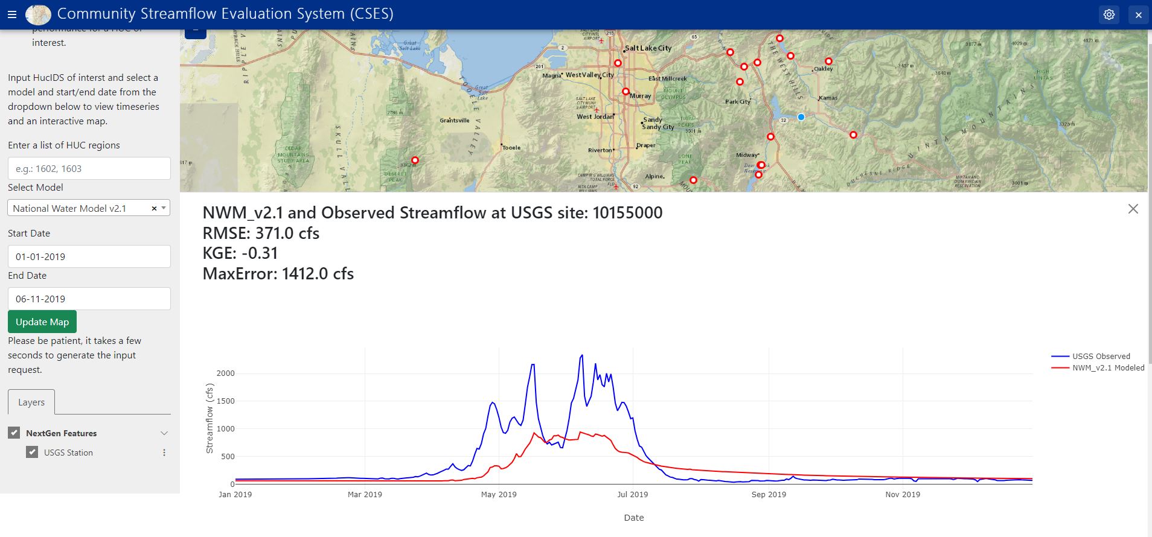Click the red NWM_v2.1 Modeled legend line
Image resolution: width=1152 pixels, height=537 pixels.
click(x=1060, y=367)
